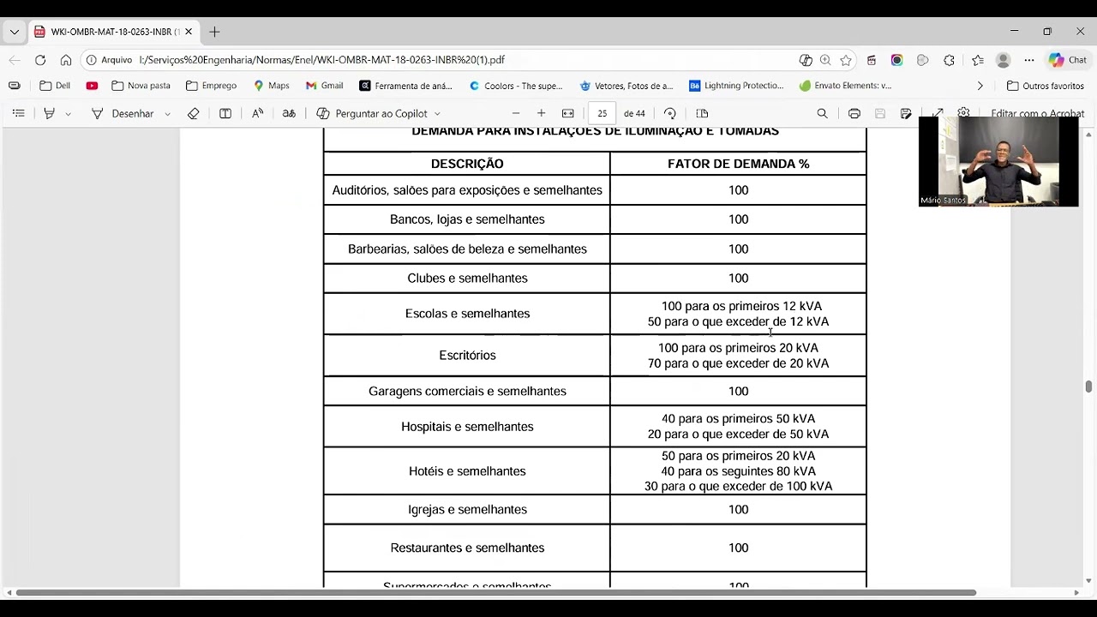Image resolution: width=1097 pixels, height=617 pixels.
Task: Open Outros favoritos folder
Action: (x=1046, y=86)
